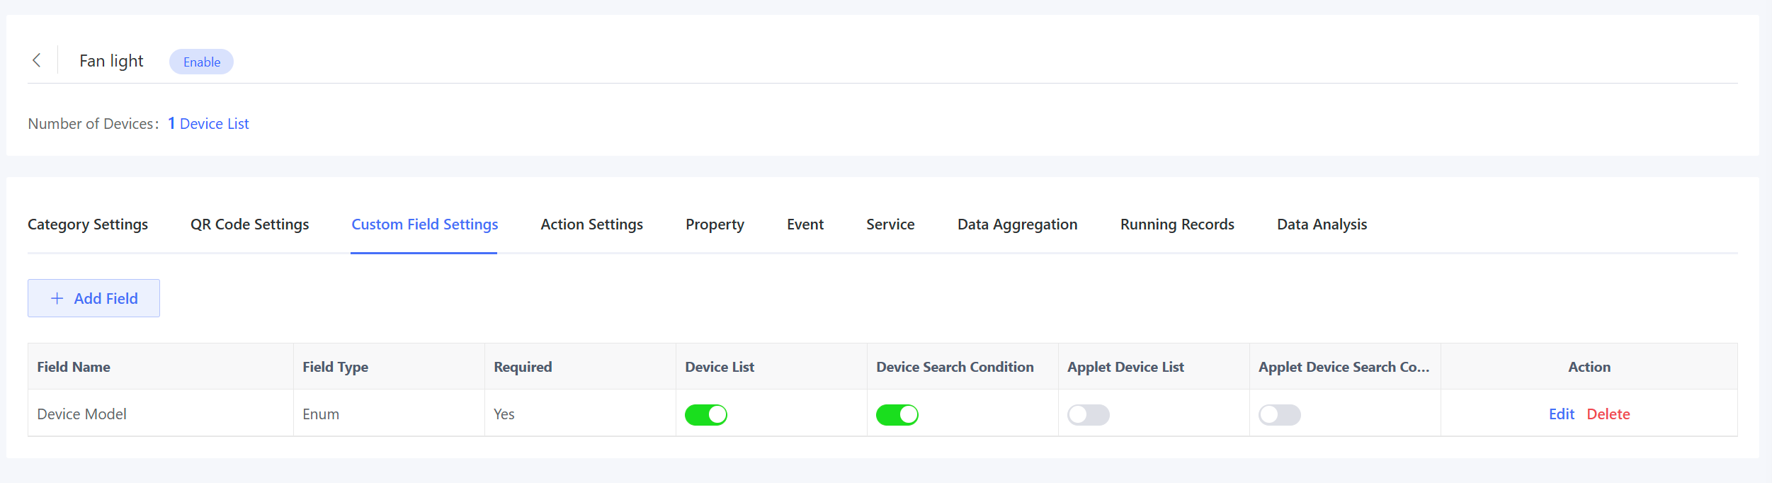Click the Enable status badge

[201, 62]
